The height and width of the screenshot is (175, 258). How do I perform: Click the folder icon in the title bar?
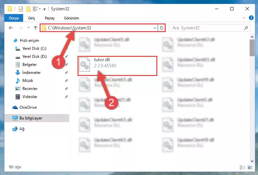coord(10,9)
